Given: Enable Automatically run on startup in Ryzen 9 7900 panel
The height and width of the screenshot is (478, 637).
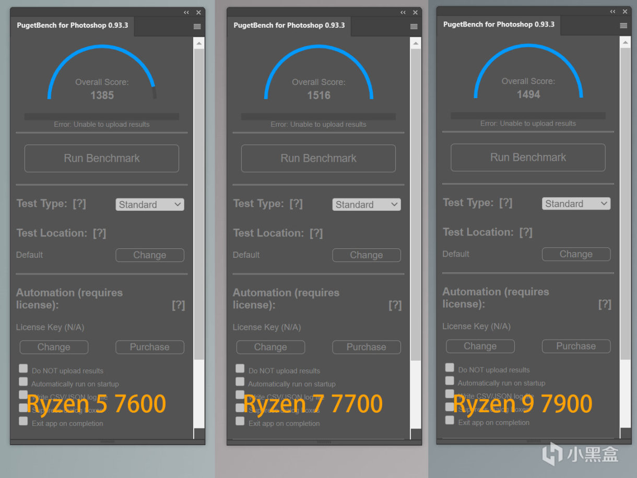Looking at the screenshot, I should pyautogui.click(x=450, y=380).
